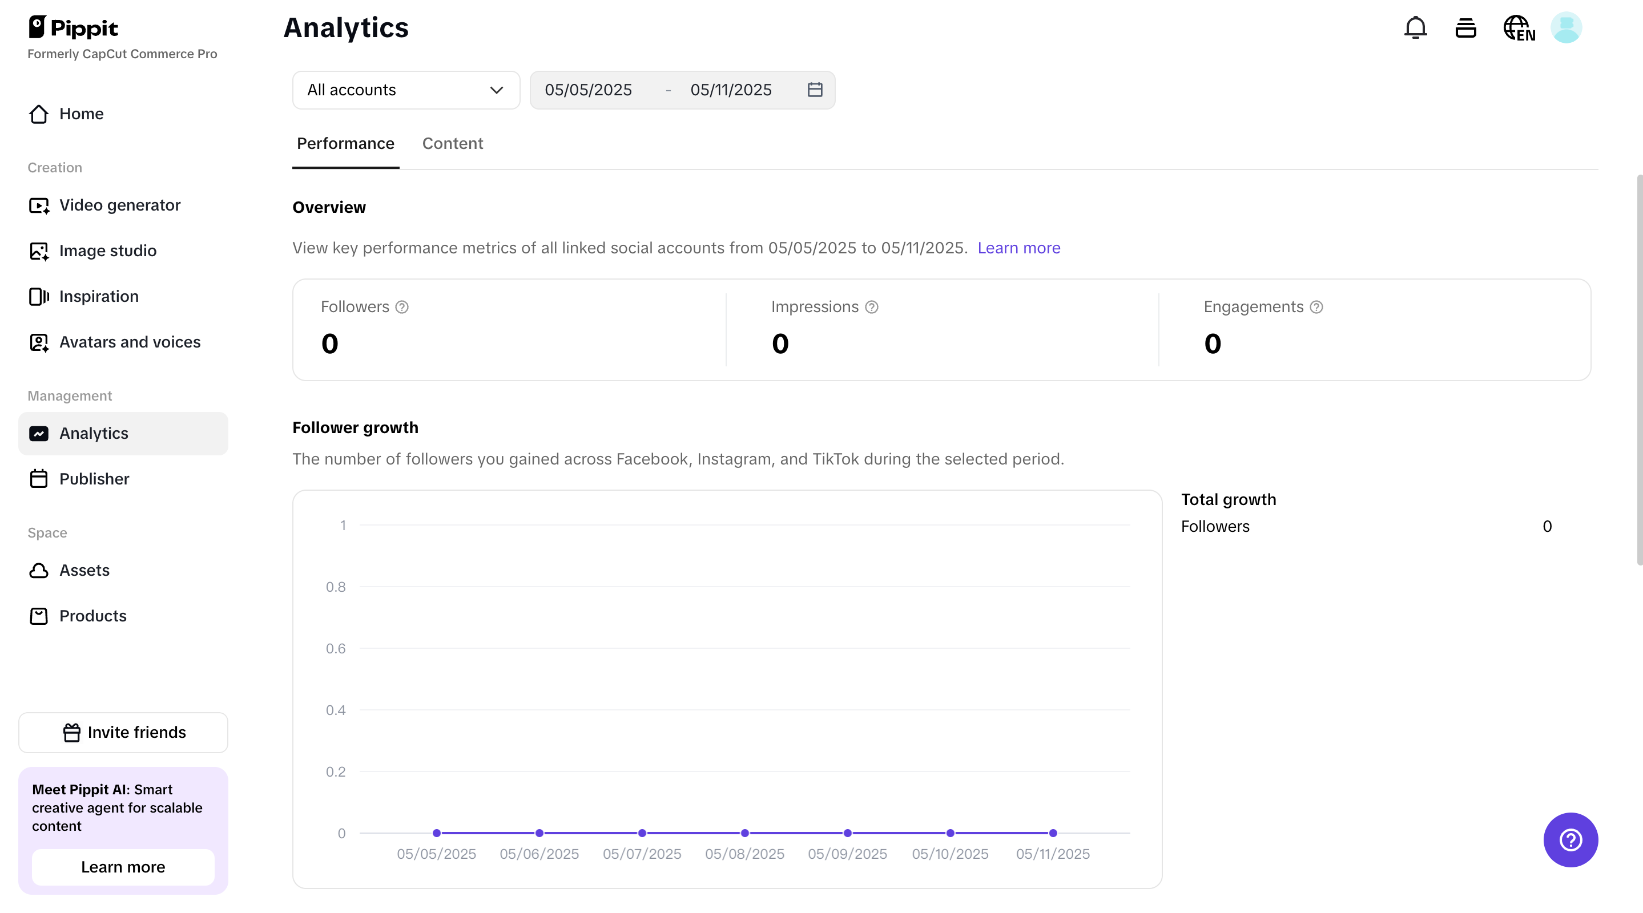Click the Analytics page title
1643x913 pixels.
(x=346, y=27)
